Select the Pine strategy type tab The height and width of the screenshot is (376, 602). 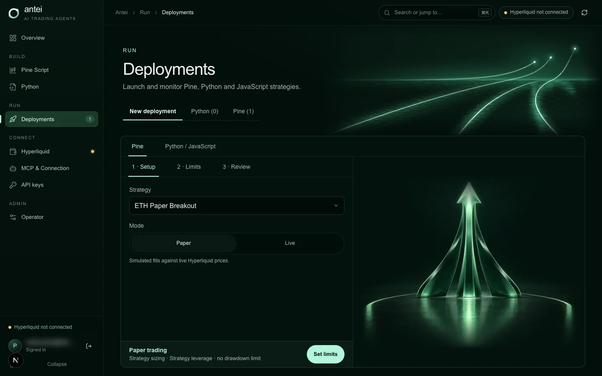point(138,146)
